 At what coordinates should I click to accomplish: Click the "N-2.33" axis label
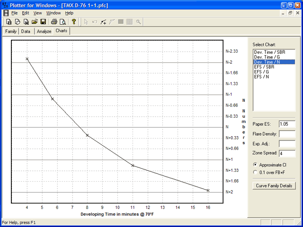232,51
